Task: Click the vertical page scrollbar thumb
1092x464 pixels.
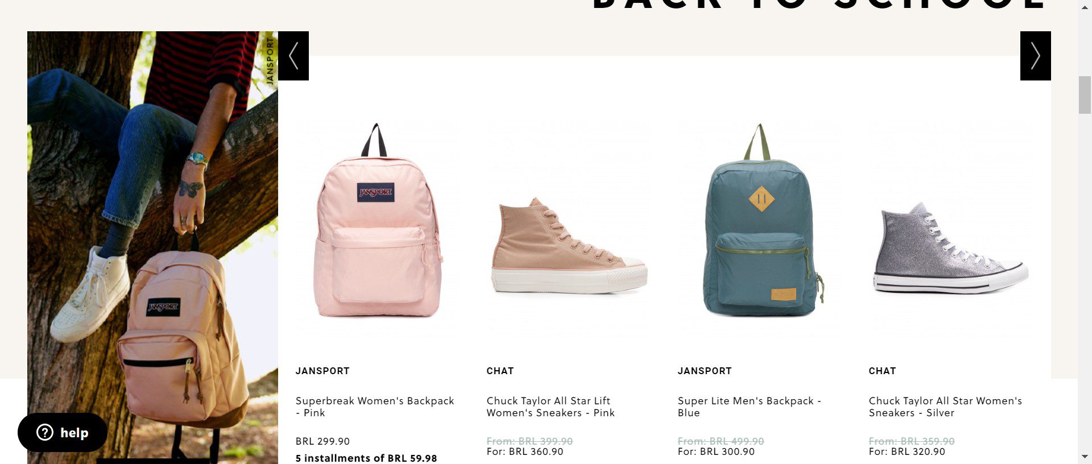Action: [x=1085, y=95]
